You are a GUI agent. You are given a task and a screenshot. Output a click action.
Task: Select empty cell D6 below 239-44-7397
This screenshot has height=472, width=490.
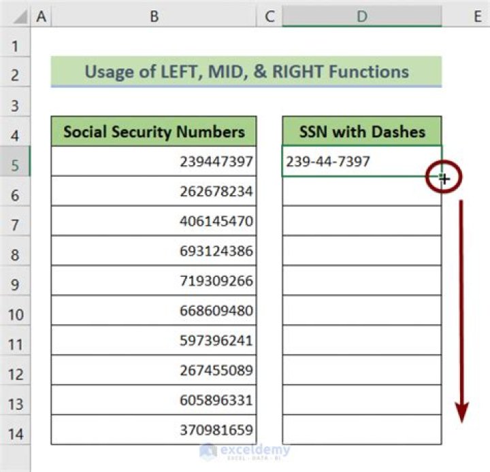click(361, 192)
